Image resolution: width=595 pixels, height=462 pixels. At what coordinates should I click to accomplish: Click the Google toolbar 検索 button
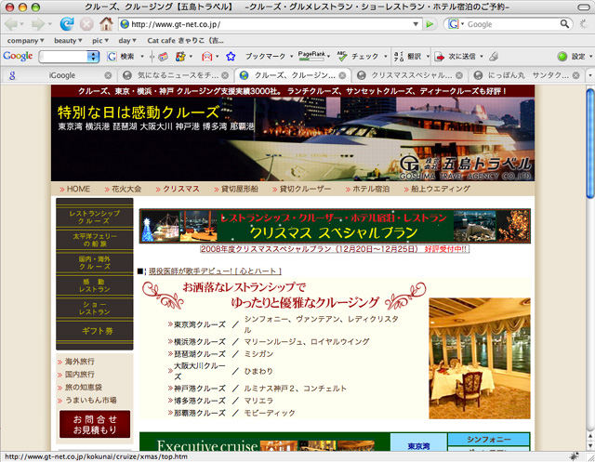tap(120, 57)
